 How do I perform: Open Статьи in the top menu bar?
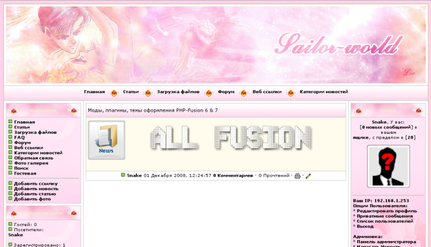(x=131, y=92)
